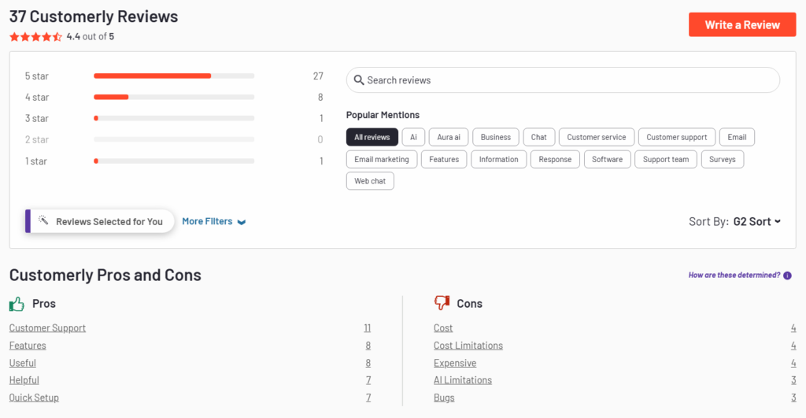Expand the More Filters dropdown
This screenshot has width=806, height=418.
pyautogui.click(x=214, y=221)
